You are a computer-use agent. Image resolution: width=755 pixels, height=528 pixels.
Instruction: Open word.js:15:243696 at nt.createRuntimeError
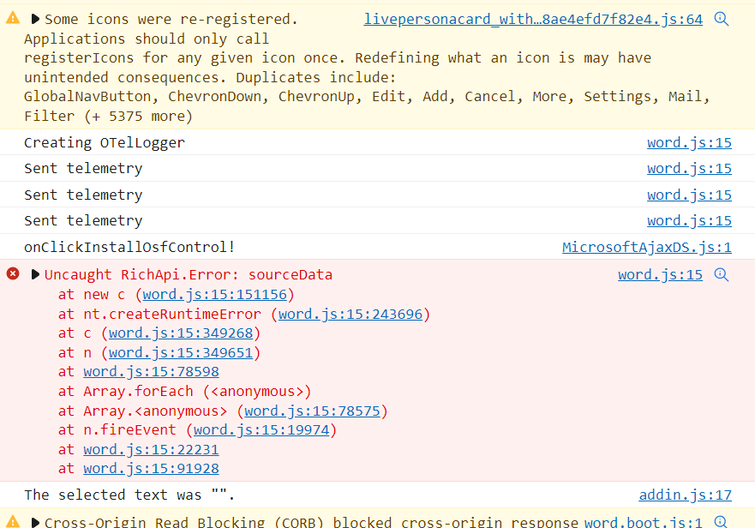point(354,314)
